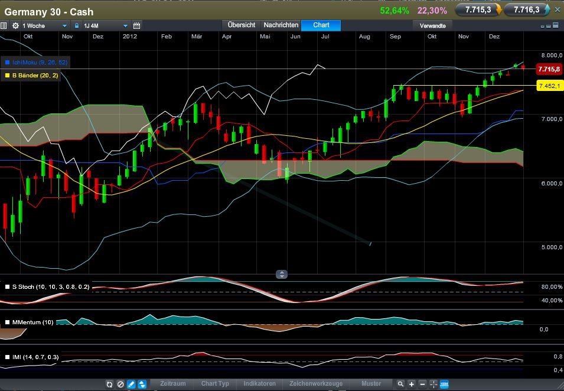
Task: Toggle the B Bänder indicator yellow square
Action: (x=8, y=76)
